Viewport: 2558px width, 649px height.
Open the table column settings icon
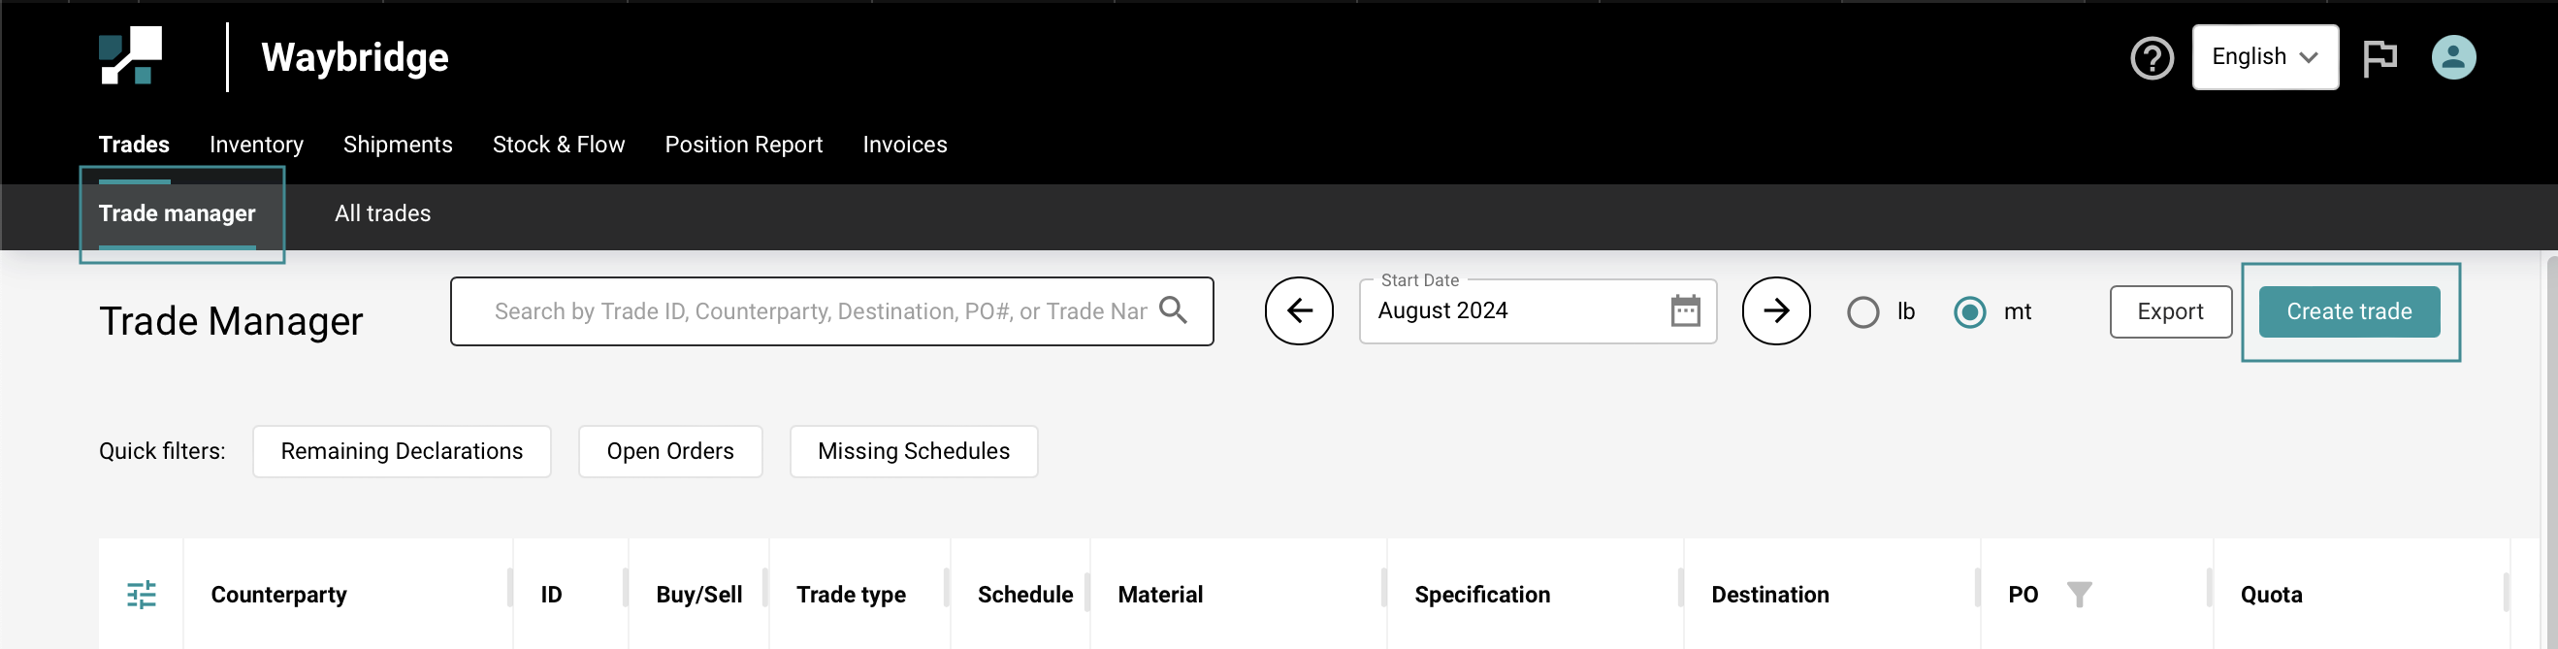coord(142,595)
